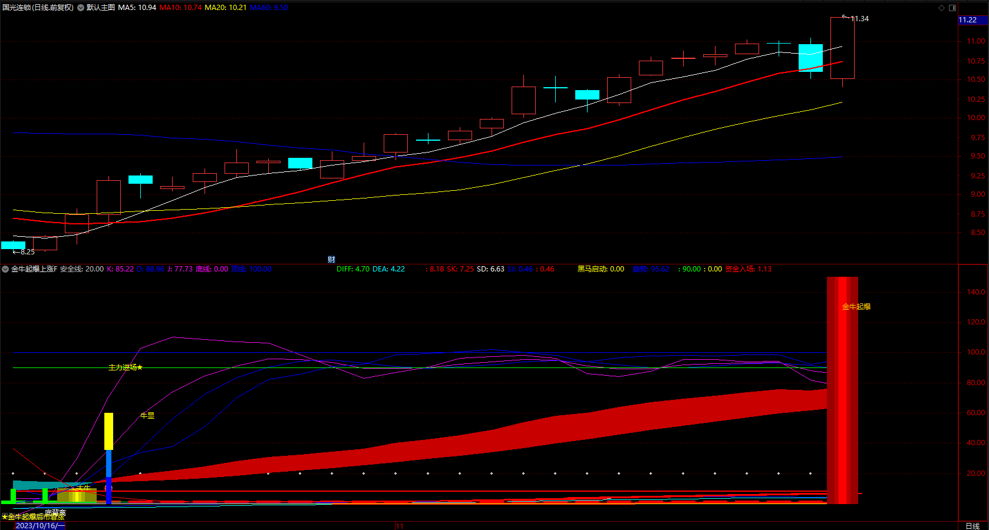This screenshot has height=530, width=989.
Task: Select the 国光连锁(日线.前复权) chart title
Action: tap(38, 8)
